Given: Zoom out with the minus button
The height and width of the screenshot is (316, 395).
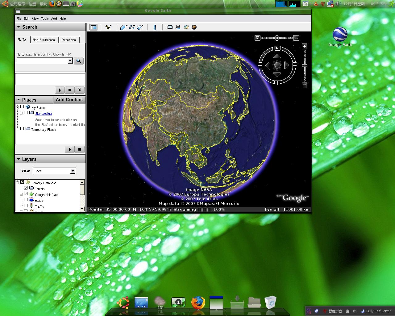Looking at the screenshot, I should pos(305,85).
